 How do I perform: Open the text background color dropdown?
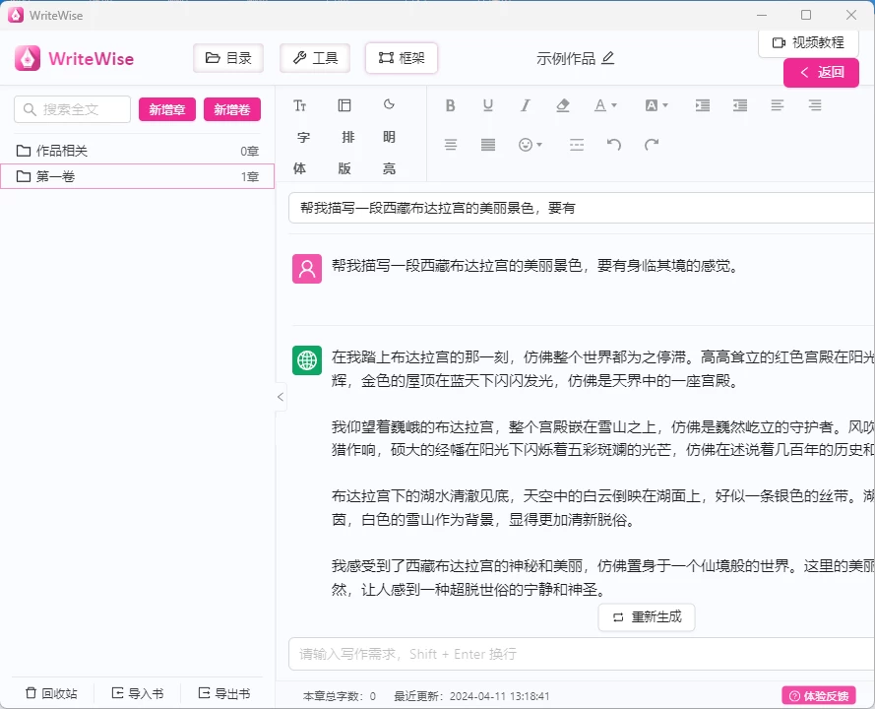tap(656, 105)
